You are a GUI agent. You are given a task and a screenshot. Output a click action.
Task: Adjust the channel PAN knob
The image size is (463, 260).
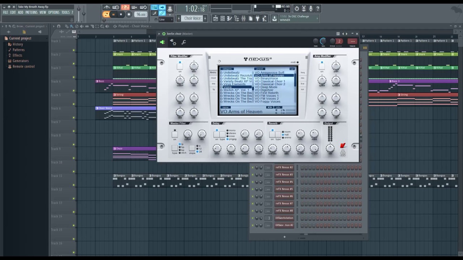point(316,41)
